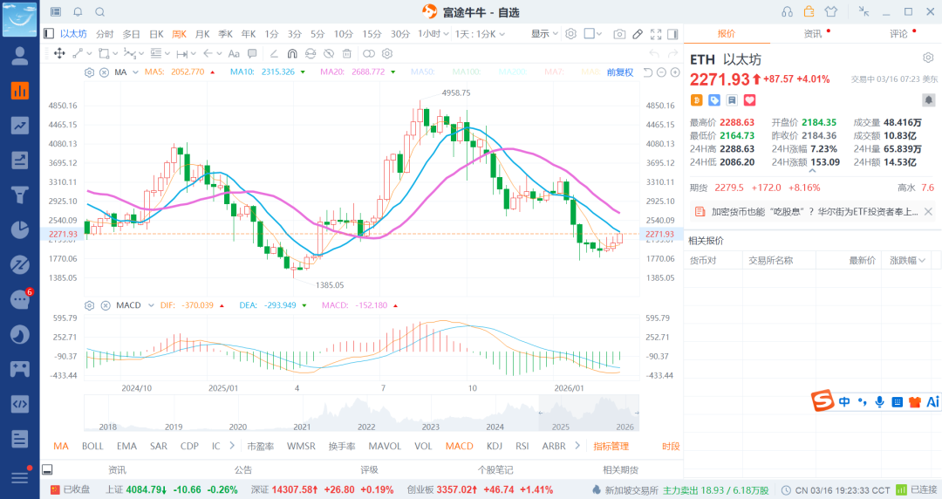The image size is (942, 499).
Task: Select the BOLL indicator
Action: point(92,446)
